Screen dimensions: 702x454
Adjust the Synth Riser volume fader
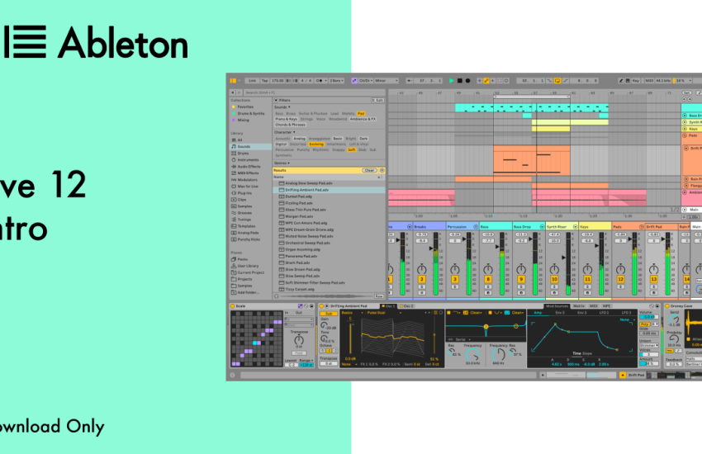(x=563, y=258)
